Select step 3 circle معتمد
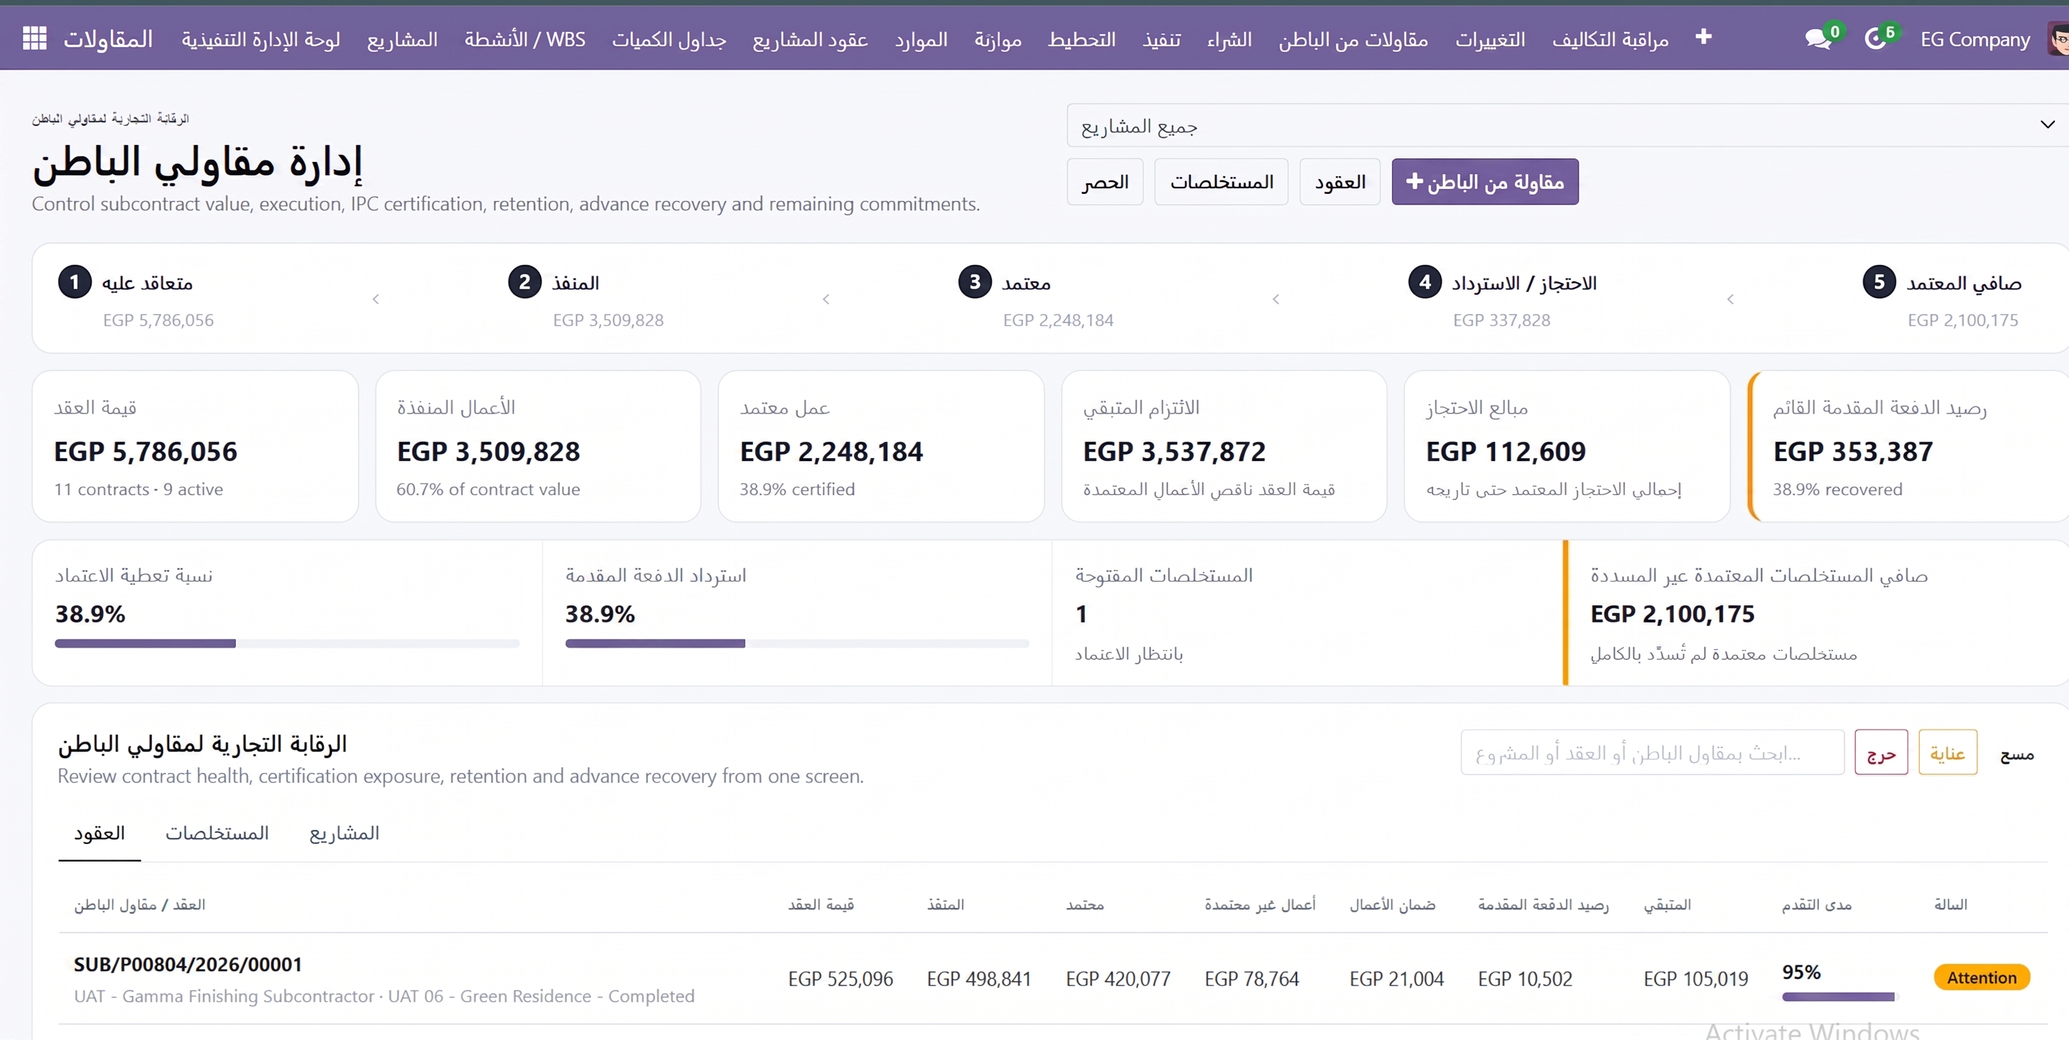 [x=974, y=282]
